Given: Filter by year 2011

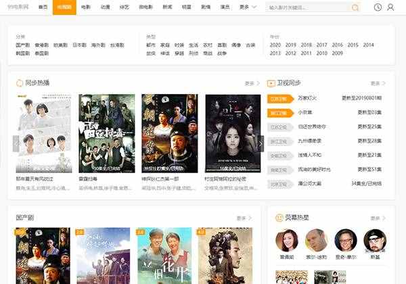Looking at the screenshot, I should point(307,53).
